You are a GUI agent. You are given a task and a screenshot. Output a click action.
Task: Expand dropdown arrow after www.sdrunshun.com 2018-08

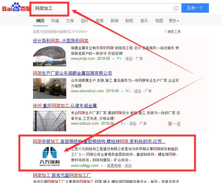122,91
